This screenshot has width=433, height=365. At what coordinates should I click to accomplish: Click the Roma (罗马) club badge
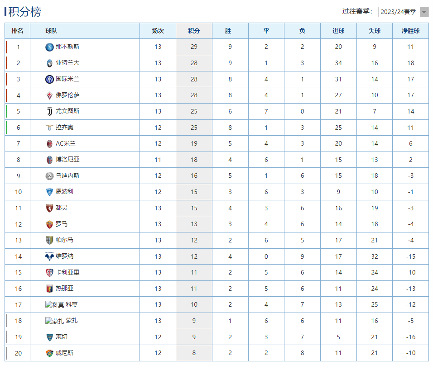[x=49, y=224]
